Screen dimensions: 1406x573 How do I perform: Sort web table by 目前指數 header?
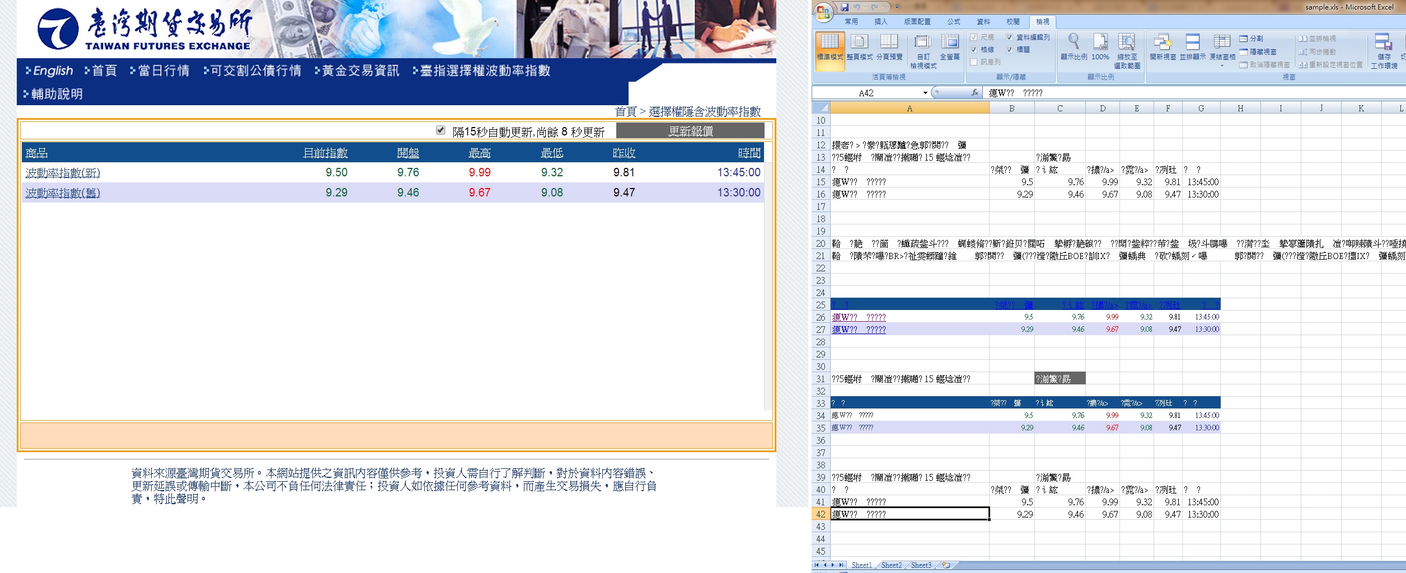[325, 153]
